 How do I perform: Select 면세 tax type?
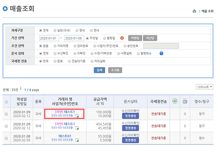point(91,30)
